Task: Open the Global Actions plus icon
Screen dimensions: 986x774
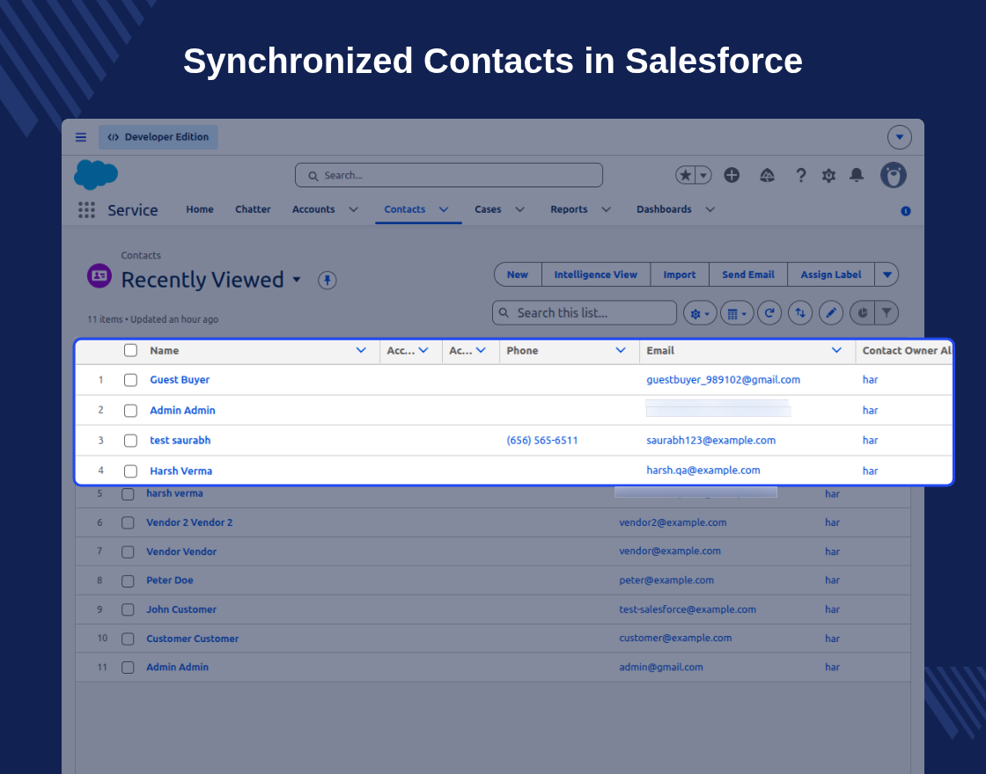Action: click(732, 175)
